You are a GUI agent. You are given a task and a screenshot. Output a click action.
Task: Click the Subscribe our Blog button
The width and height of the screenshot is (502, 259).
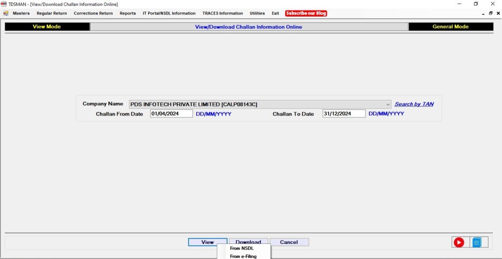coord(306,13)
